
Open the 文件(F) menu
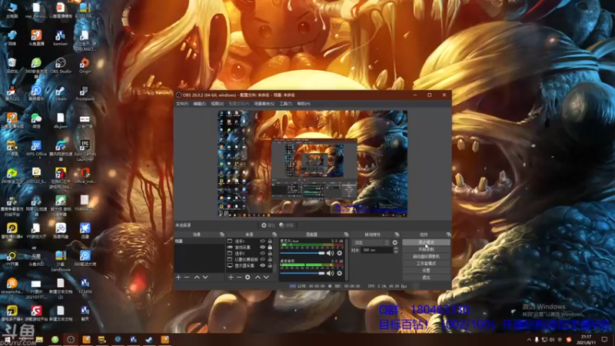pyautogui.click(x=182, y=104)
